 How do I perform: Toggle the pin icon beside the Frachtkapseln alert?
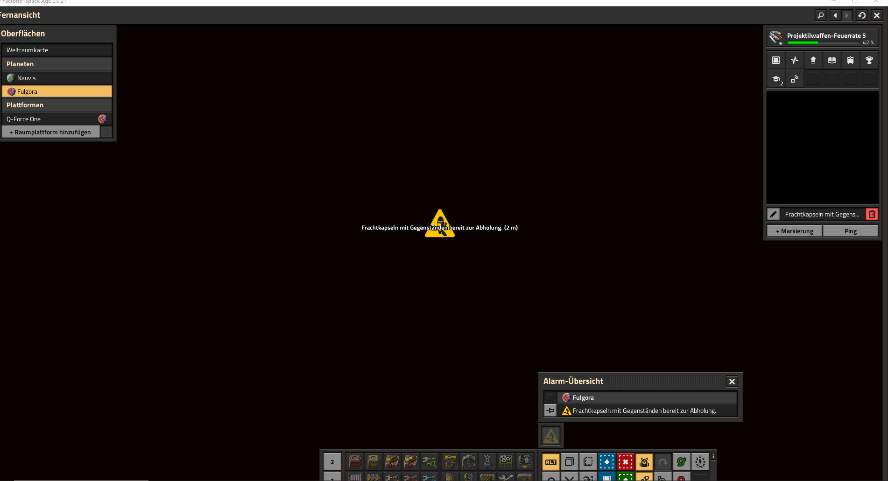click(x=550, y=411)
